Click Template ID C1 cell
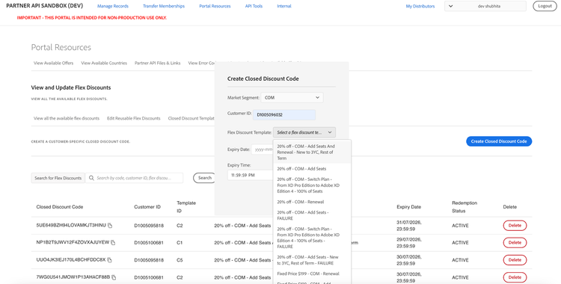This screenshot has width=561, height=284. tap(180, 242)
